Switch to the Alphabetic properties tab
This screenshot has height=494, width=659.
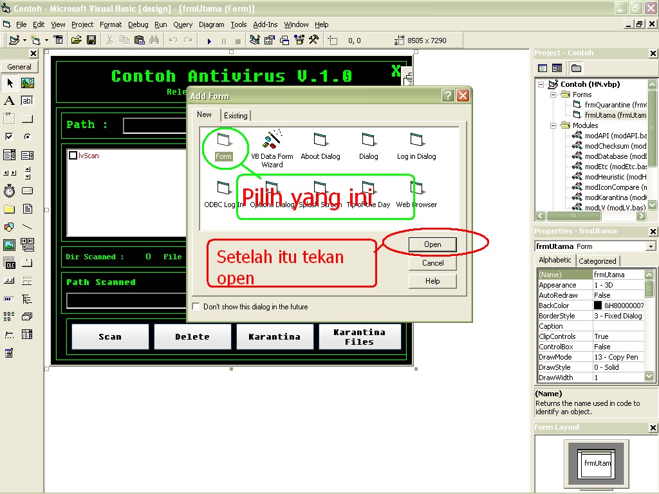(x=555, y=260)
